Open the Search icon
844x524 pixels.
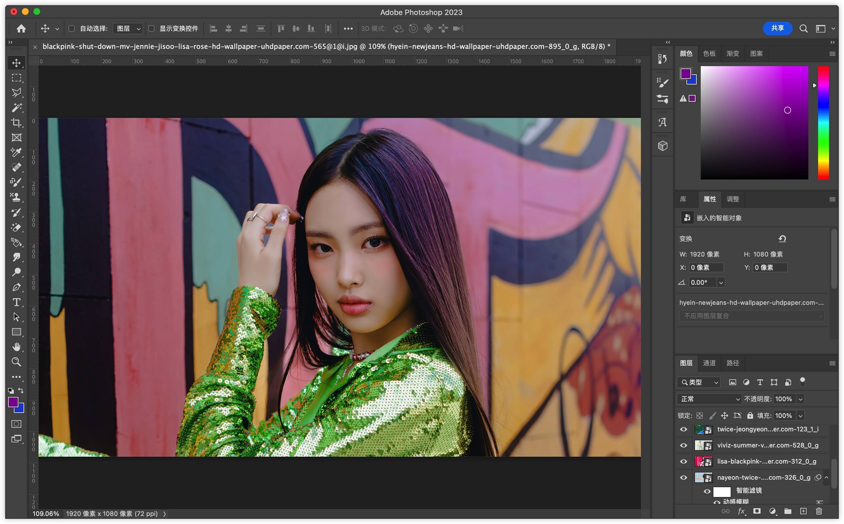pos(803,28)
